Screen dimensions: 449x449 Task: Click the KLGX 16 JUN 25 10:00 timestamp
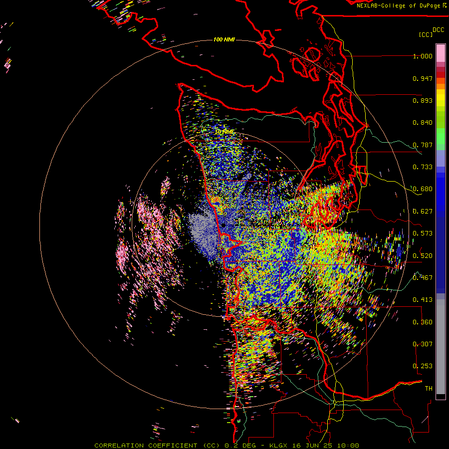(314, 446)
